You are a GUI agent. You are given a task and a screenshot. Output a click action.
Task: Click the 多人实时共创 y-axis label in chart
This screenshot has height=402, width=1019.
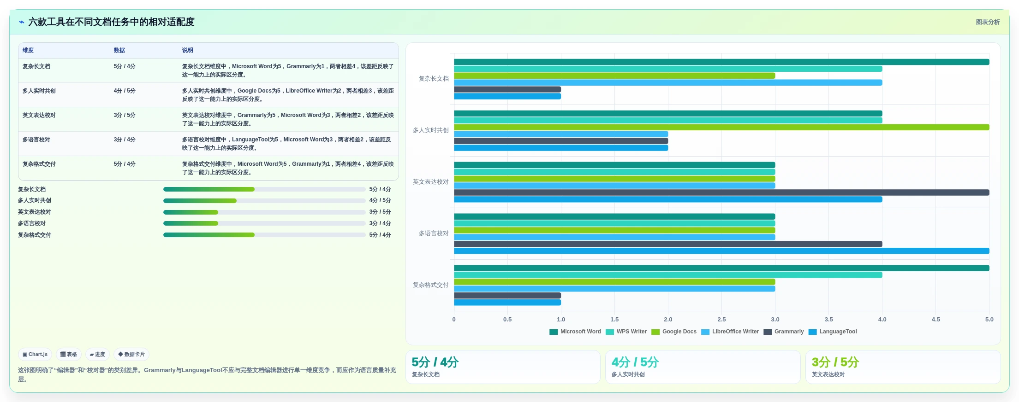pos(431,130)
